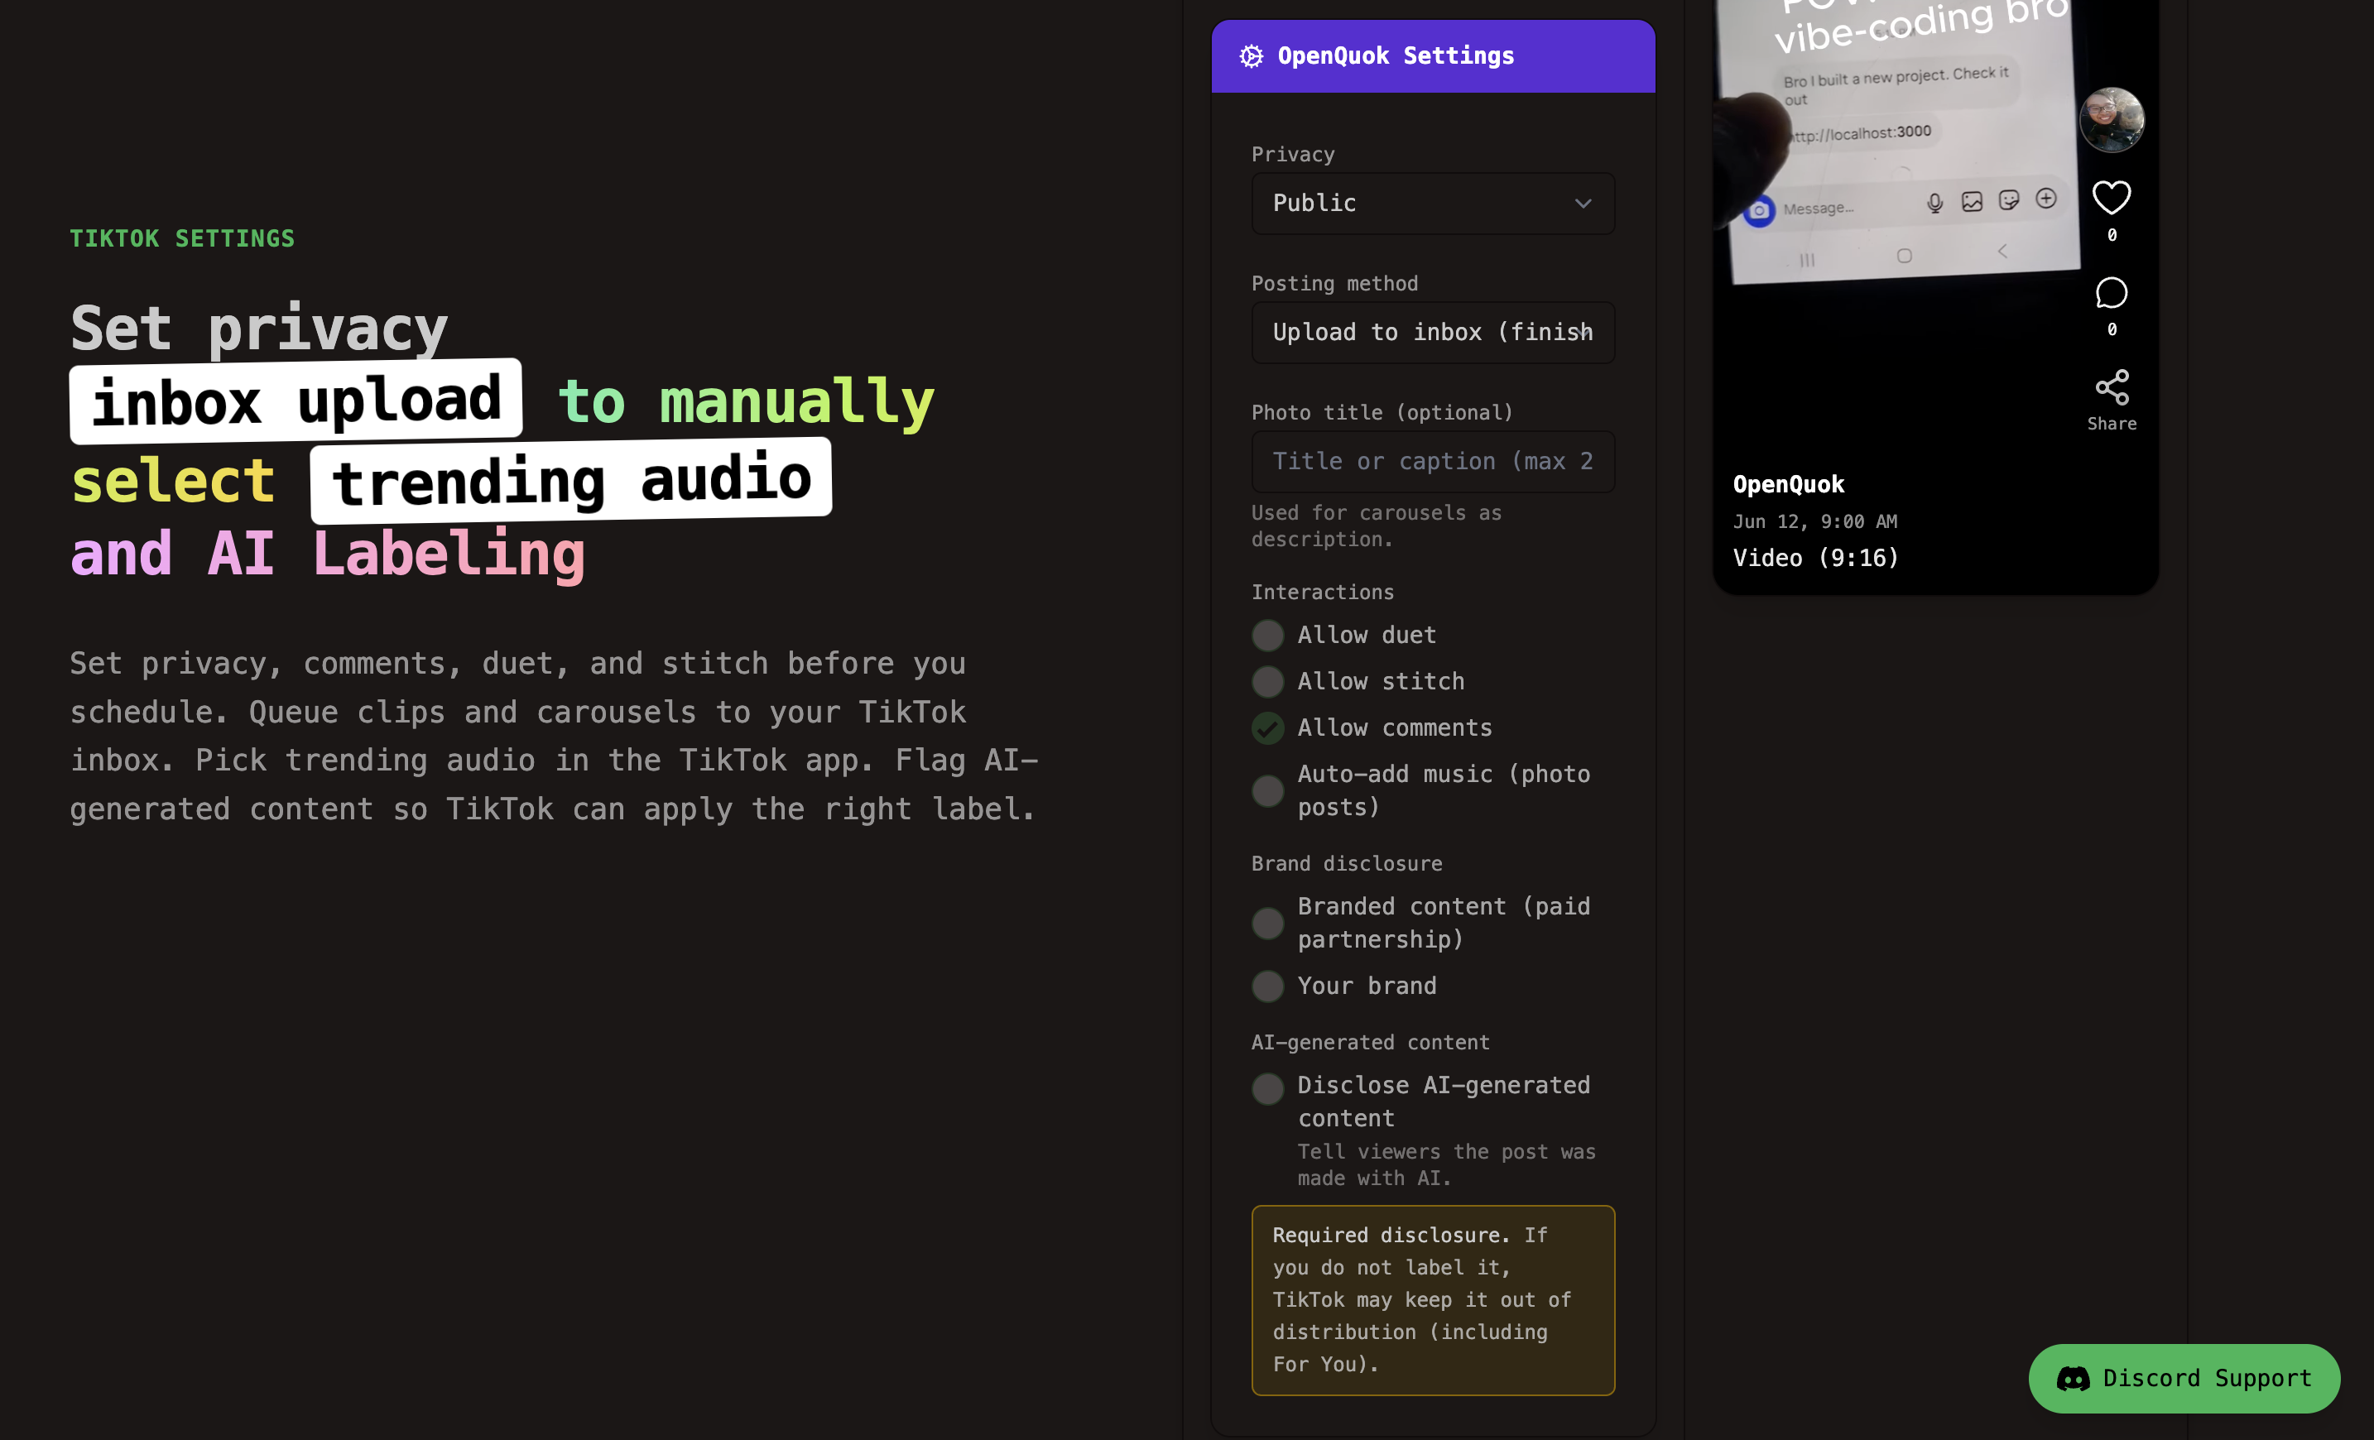The width and height of the screenshot is (2374, 1440).
Task: Tap the camera icon beside Message field
Action: click(x=1758, y=210)
